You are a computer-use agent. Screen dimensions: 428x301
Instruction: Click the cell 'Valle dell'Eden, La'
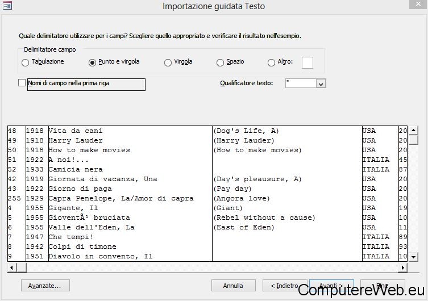(92, 227)
